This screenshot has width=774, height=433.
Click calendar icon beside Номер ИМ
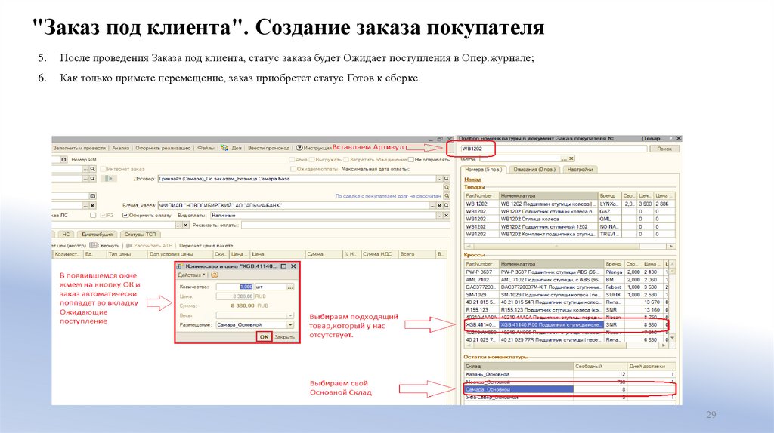coord(63,160)
